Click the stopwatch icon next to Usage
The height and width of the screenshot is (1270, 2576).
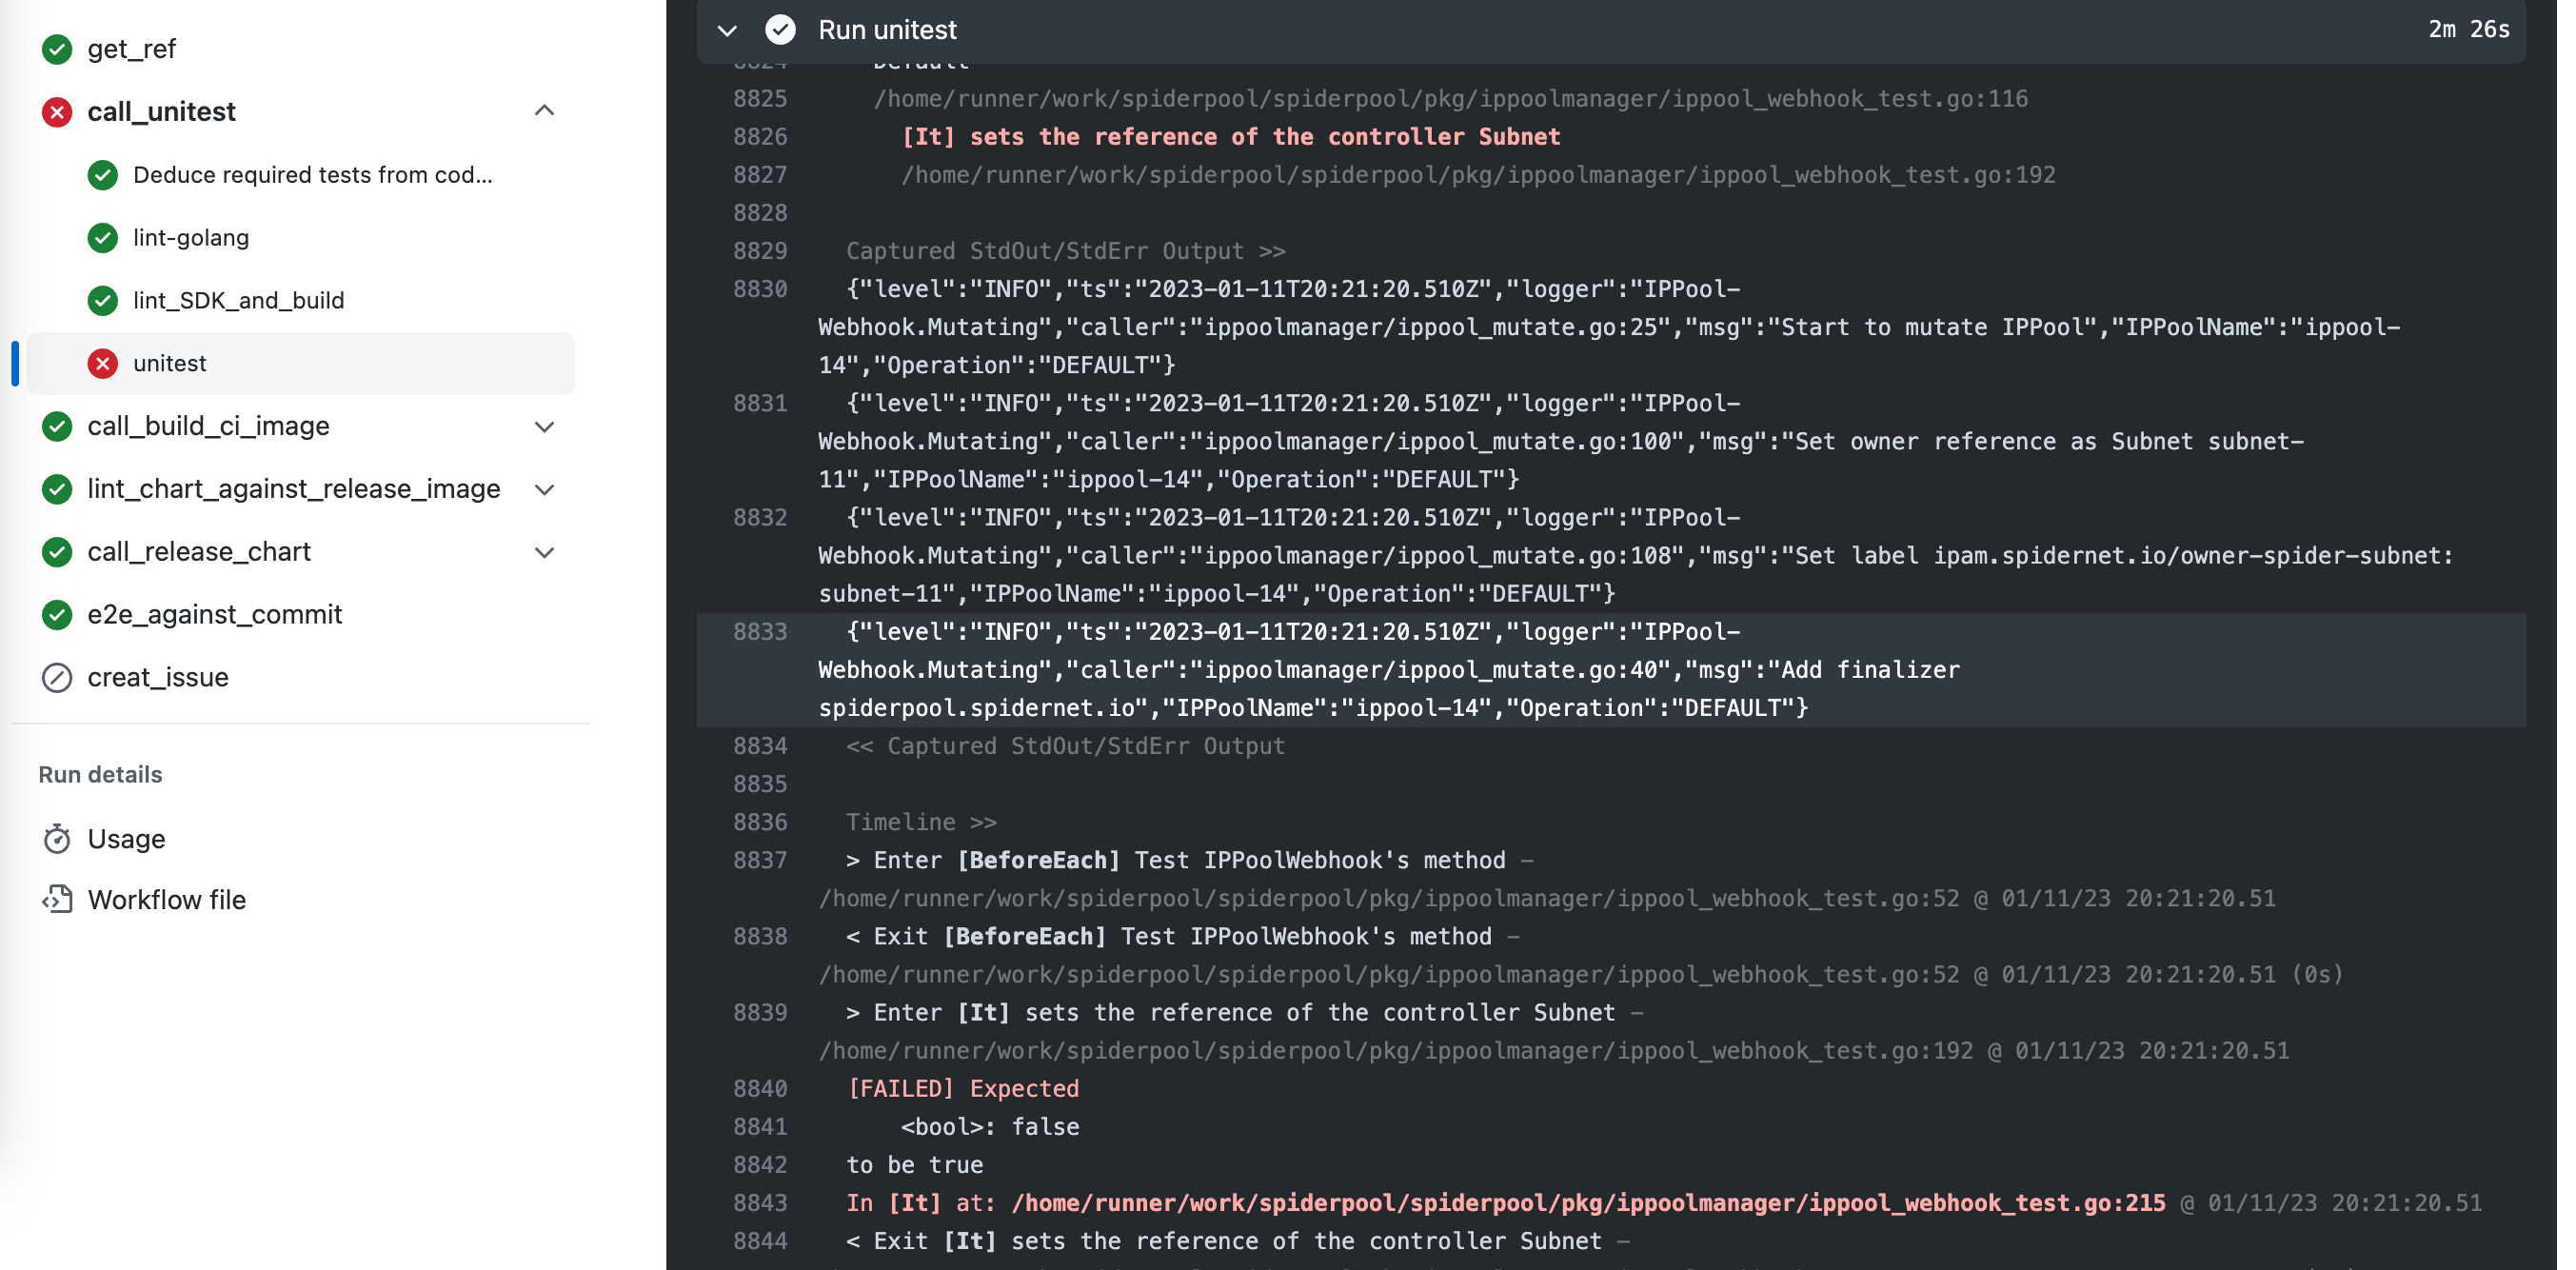(x=58, y=839)
